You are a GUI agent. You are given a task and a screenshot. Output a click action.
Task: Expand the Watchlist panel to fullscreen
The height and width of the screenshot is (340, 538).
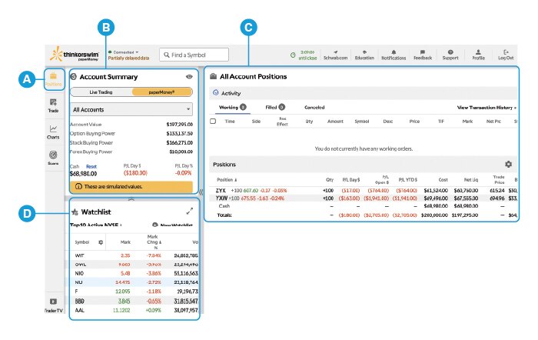[189, 211]
